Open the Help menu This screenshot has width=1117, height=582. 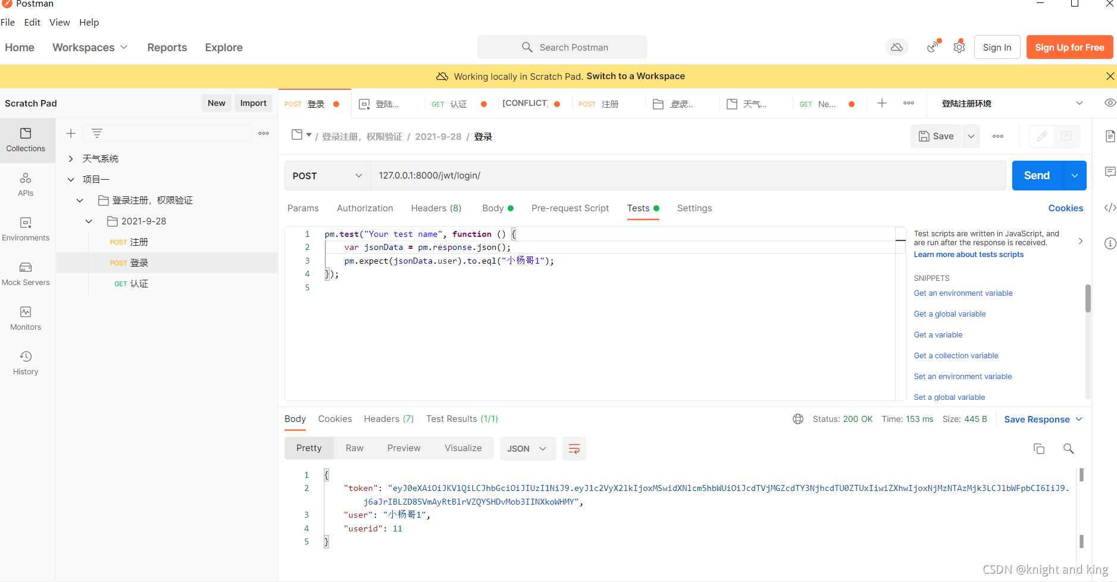89,22
